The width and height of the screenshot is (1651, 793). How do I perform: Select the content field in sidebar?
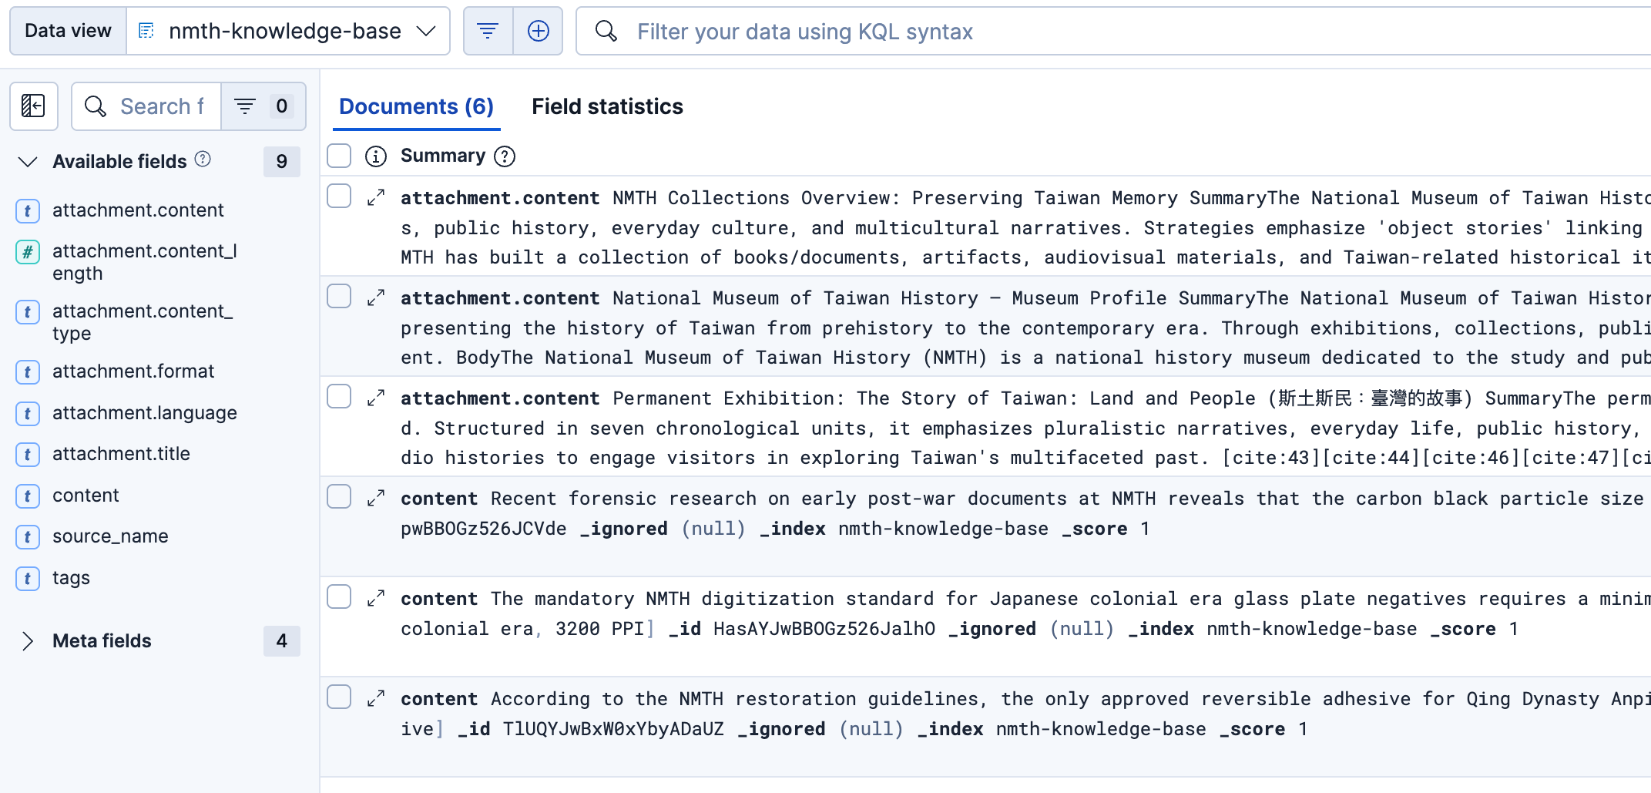(x=86, y=496)
